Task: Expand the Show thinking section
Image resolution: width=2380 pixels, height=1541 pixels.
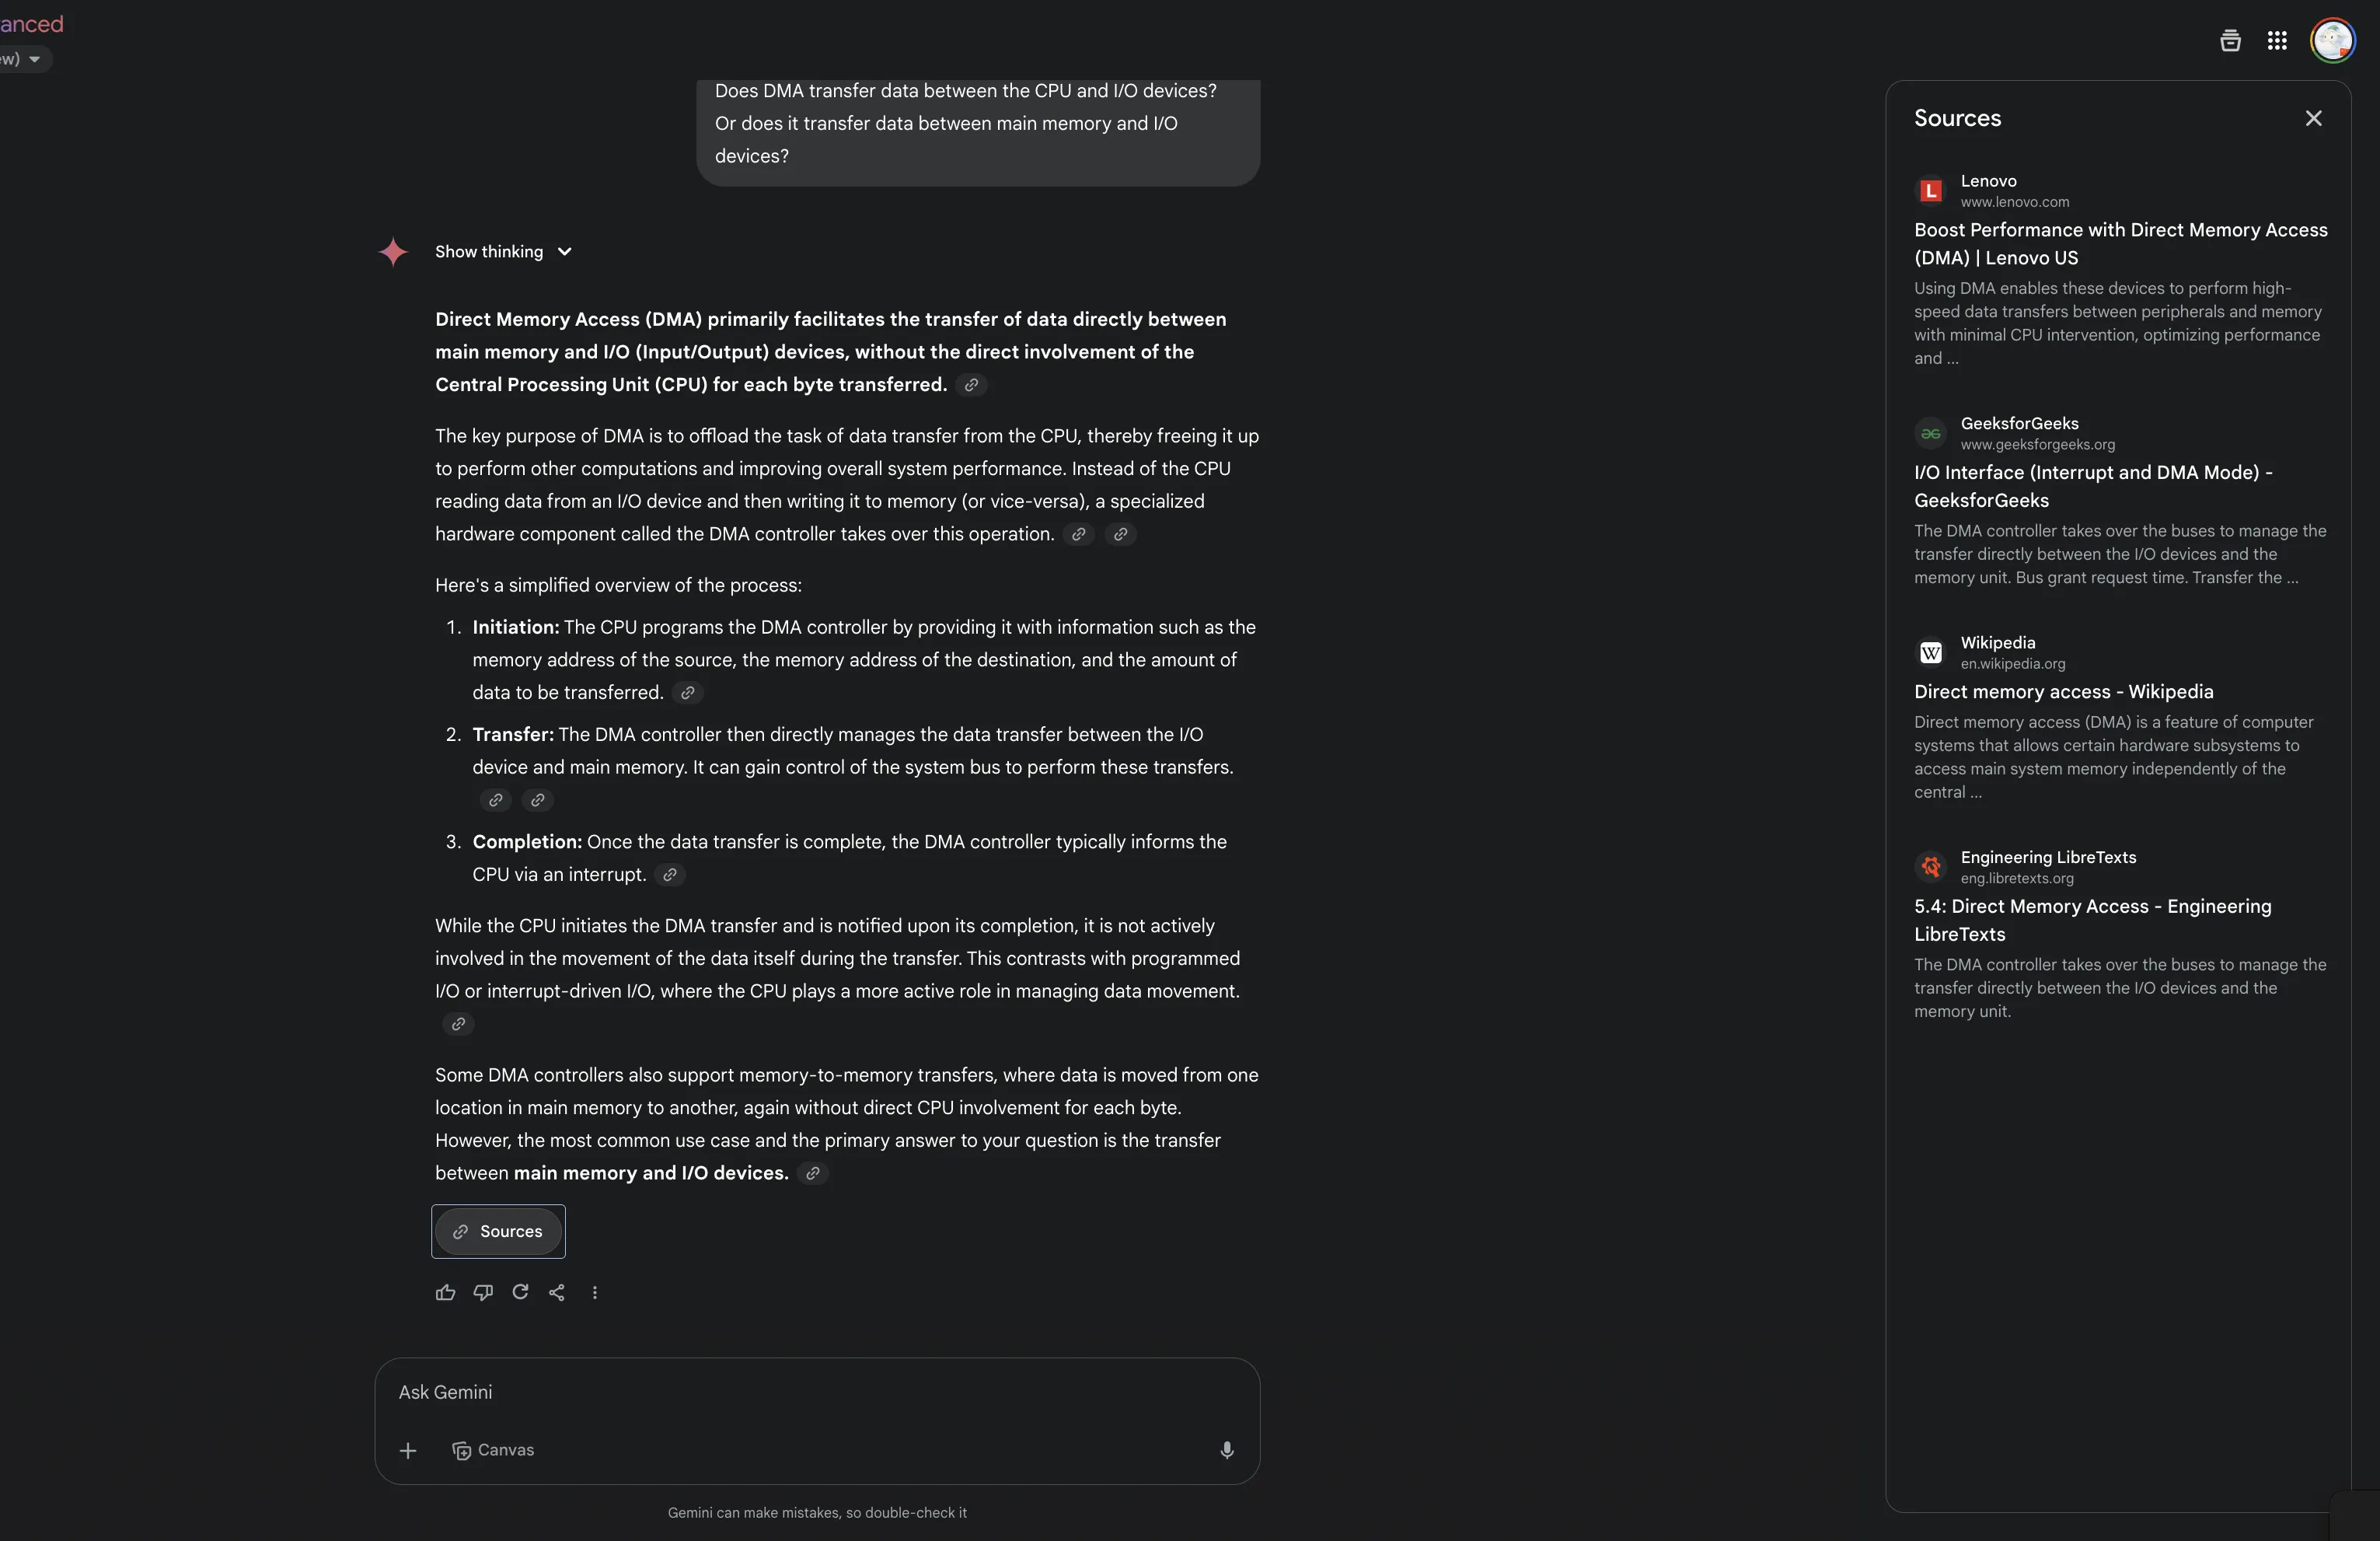Action: pyautogui.click(x=503, y=252)
